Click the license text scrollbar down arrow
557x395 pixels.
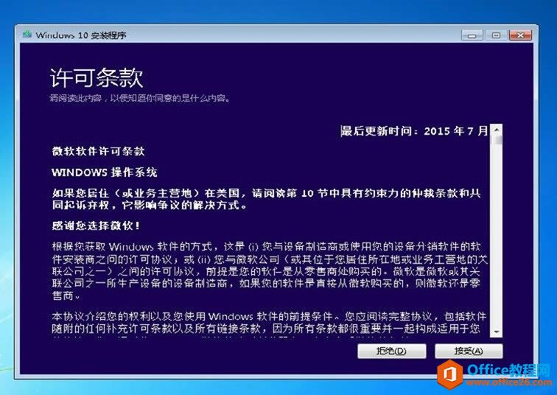497,332
